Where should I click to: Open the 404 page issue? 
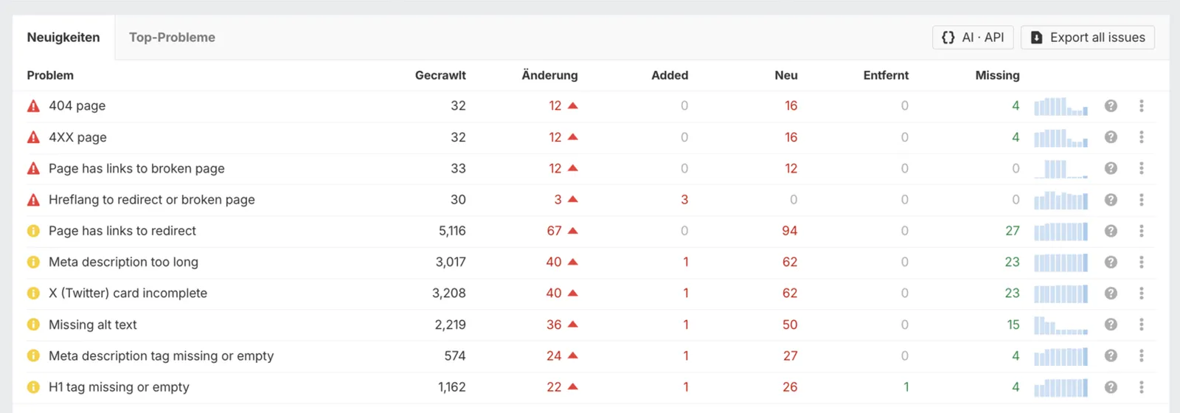(x=77, y=106)
